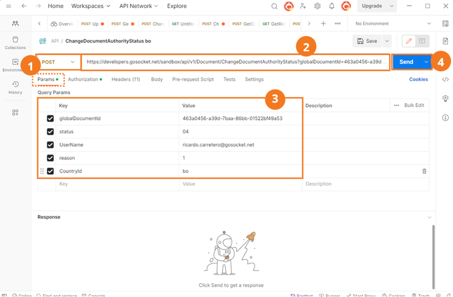Open the code snippet icon
Viewport: 453px width, 297px height.
pyautogui.click(x=445, y=79)
